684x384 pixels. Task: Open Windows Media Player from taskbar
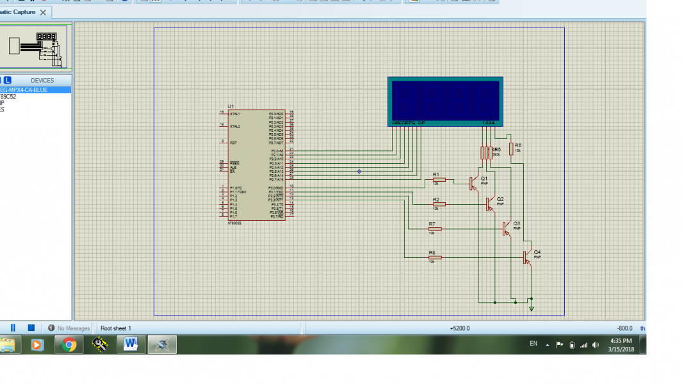[x=37, y=345]
